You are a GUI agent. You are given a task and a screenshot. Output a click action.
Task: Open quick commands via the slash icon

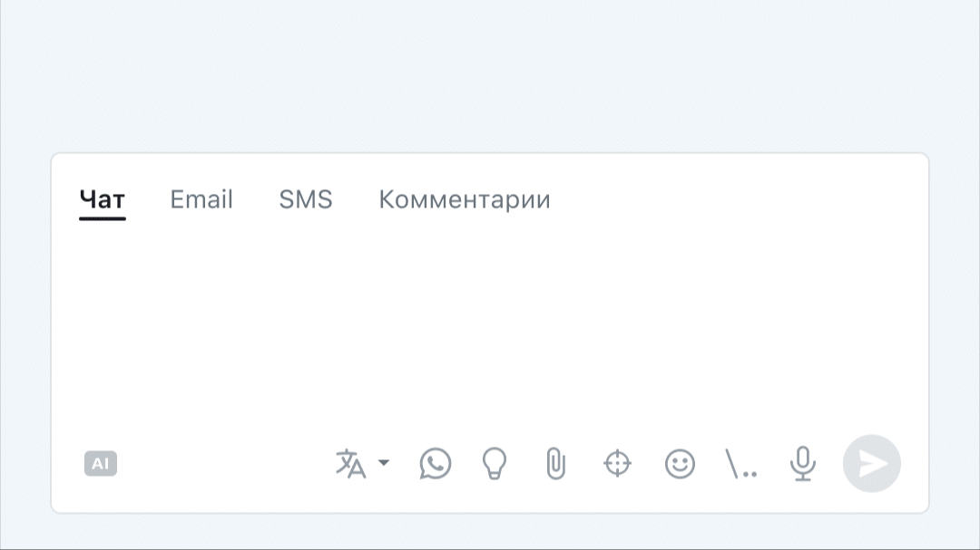point(741,464)
